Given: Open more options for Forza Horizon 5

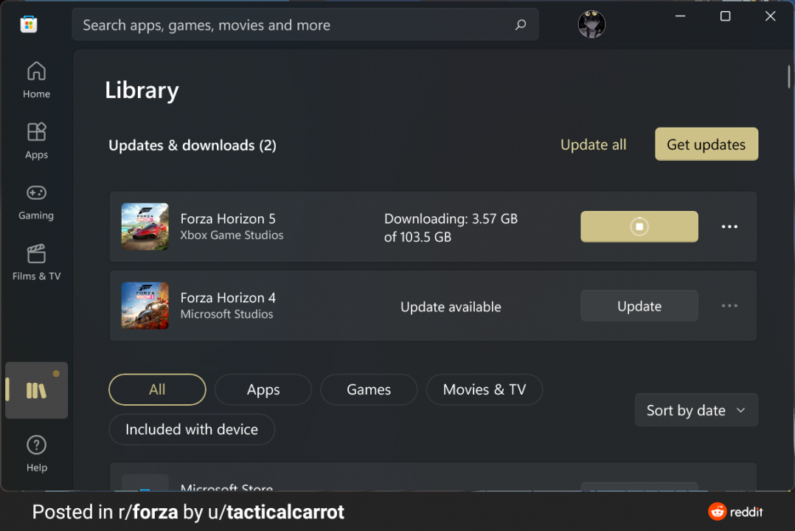Looking at the screenshot, I should [729, 226].
